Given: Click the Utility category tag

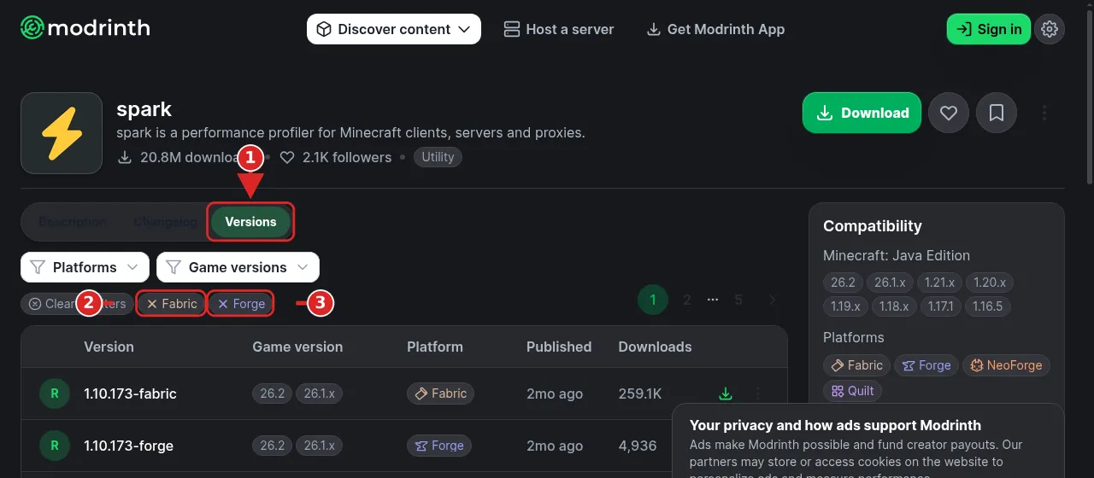Looking at the screenshot, I should click(438, 157).
